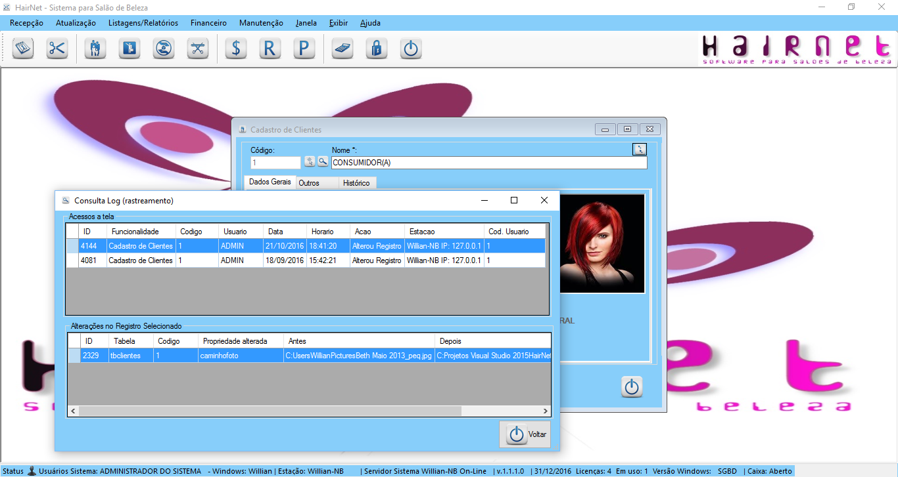The width and height of the screenshot is (898, 477).
Task: Click the Estacao column header
Action: pyautogui.click(x=444, y=232)
